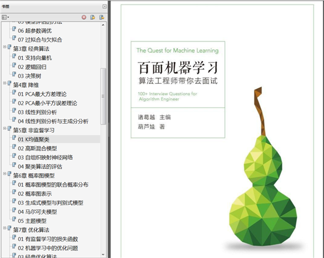Screen dimensions: 324x258
Task: Collapse the 第7章 优化算法 tree node
Action: click(5, 228)
